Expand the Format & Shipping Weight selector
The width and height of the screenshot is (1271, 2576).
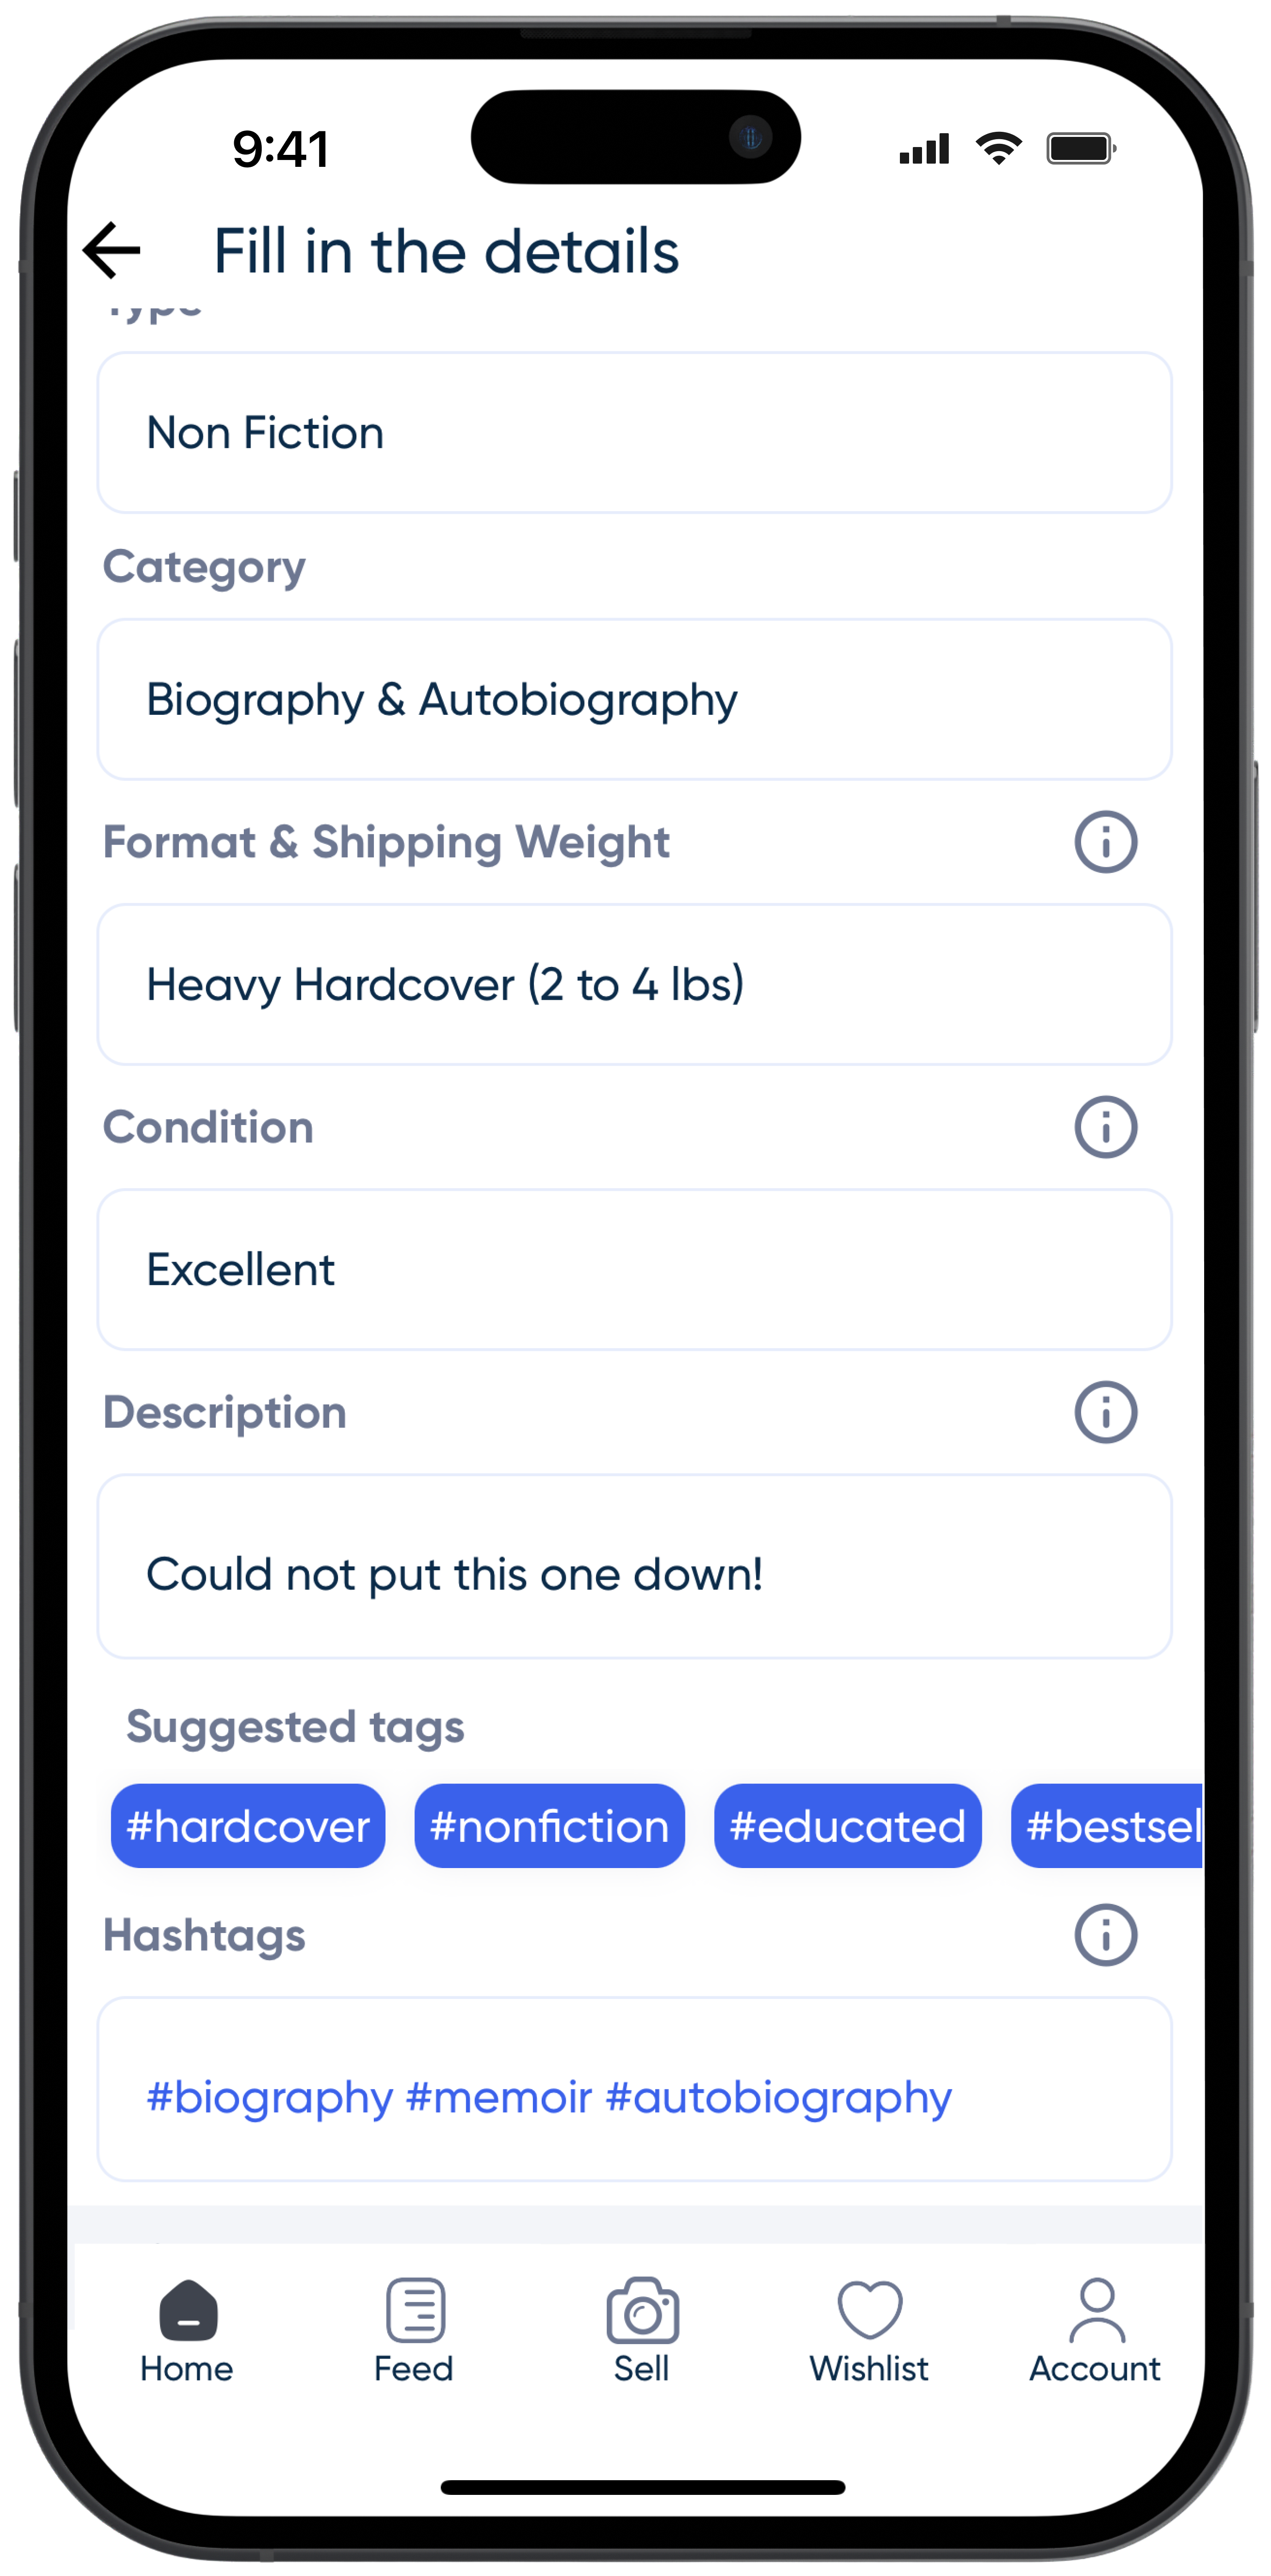(x=635, y=983)
